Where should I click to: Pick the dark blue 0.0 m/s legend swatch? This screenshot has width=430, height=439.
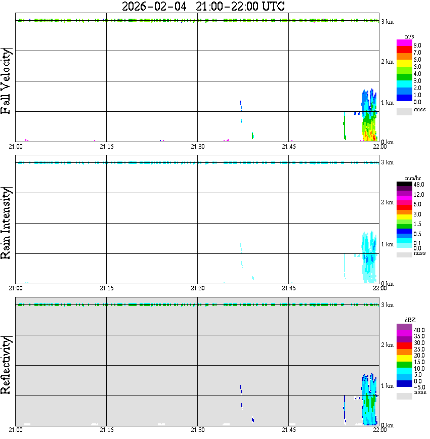click(x=404, y=98)
